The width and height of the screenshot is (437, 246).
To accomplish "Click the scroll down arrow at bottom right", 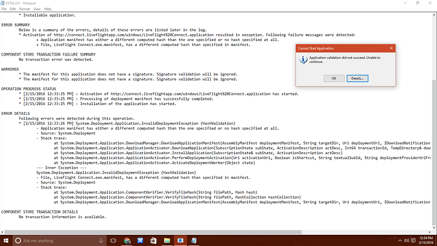I will point(434,227).
